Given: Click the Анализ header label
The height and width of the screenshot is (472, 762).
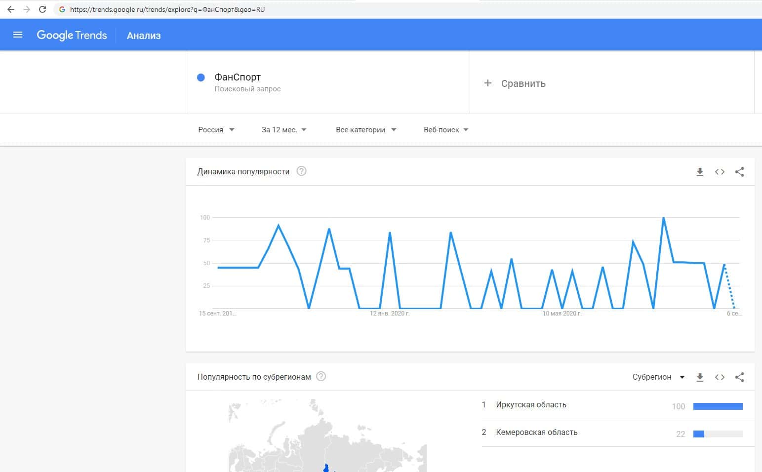Looking at the screenshot, I should [144, 36].
